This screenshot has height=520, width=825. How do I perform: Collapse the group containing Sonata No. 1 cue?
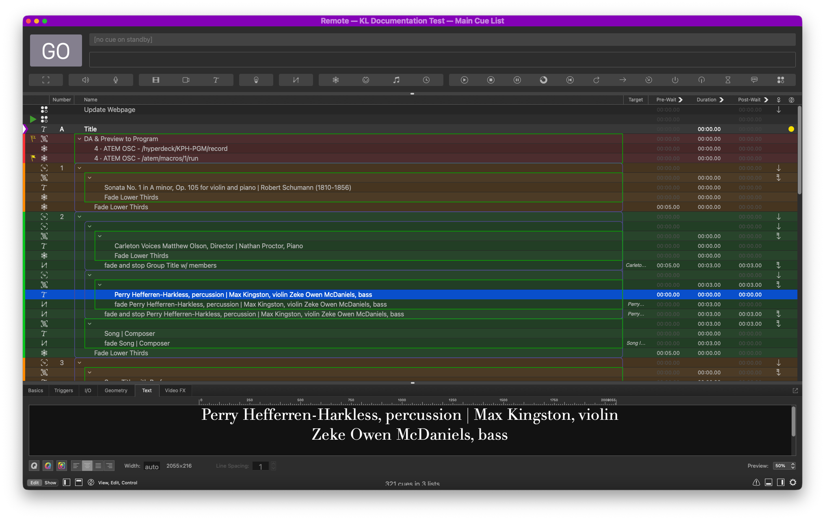90,178
